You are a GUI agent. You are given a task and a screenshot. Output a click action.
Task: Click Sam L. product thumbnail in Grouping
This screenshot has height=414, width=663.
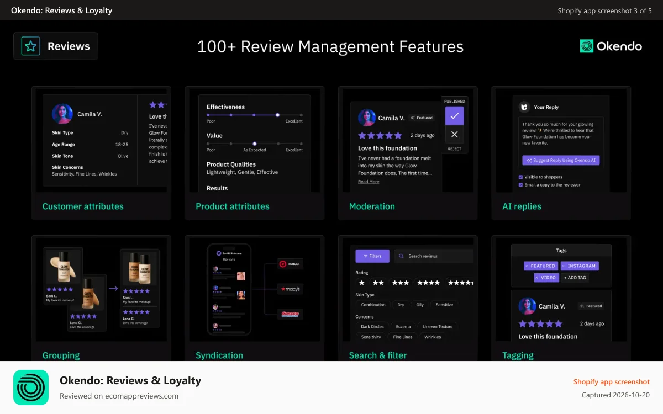pyautogui.click(x=64, y=267)
